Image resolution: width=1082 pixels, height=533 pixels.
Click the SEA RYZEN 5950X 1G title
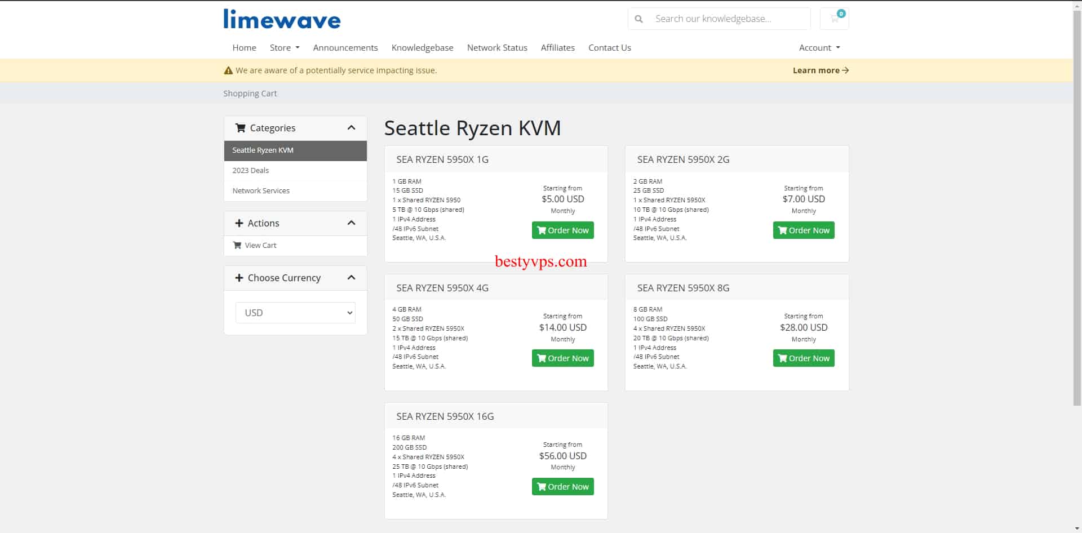442,159
